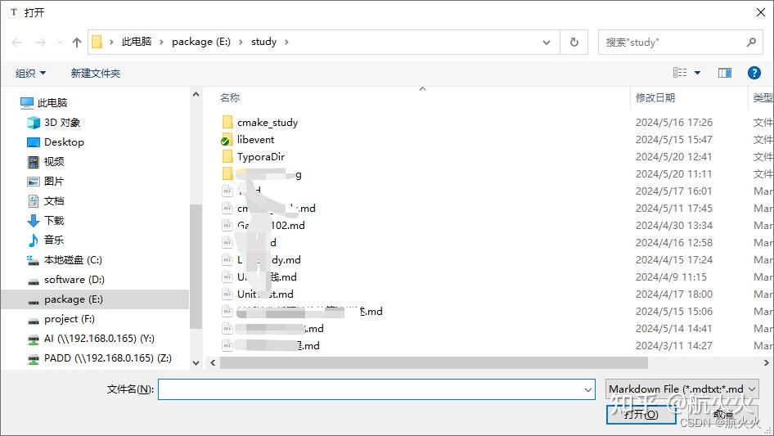Click the search magnifier icon

click(x=751, y=43)
